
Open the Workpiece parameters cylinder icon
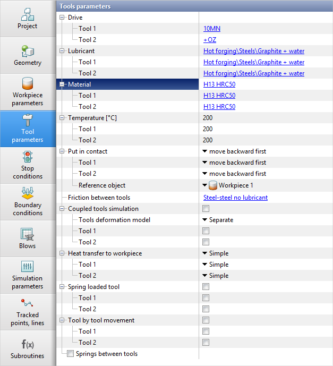(x=28, y=83)
